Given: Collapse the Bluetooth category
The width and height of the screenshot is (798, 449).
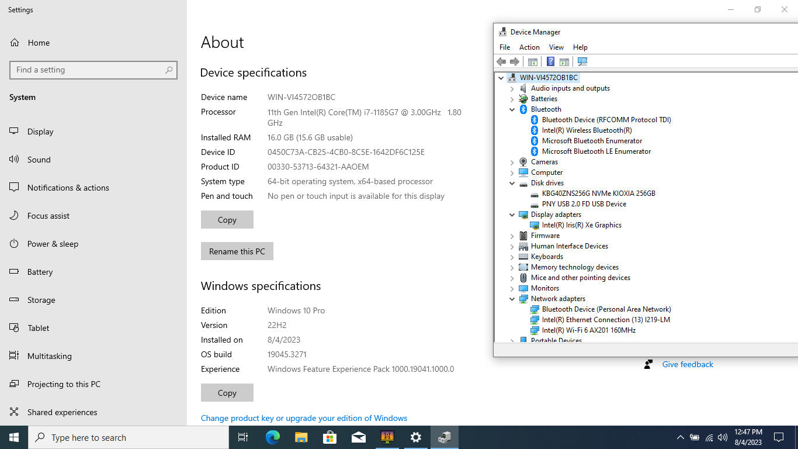Looking at the screenshot, I should click(x=512, y=109).
